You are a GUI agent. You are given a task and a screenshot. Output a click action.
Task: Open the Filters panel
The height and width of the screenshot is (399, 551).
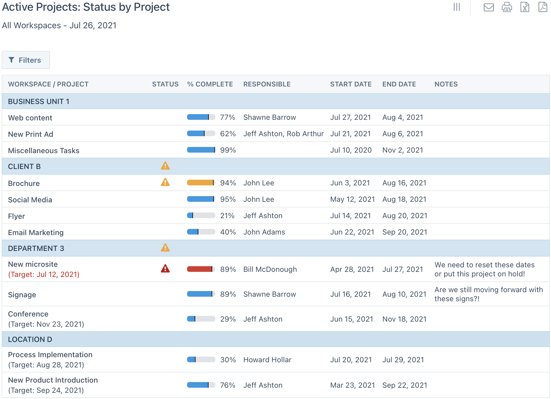click(26, 60)
